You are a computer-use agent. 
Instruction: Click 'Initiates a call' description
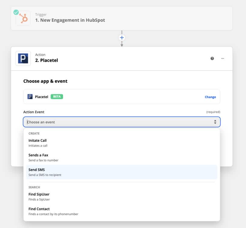[38, 146]
